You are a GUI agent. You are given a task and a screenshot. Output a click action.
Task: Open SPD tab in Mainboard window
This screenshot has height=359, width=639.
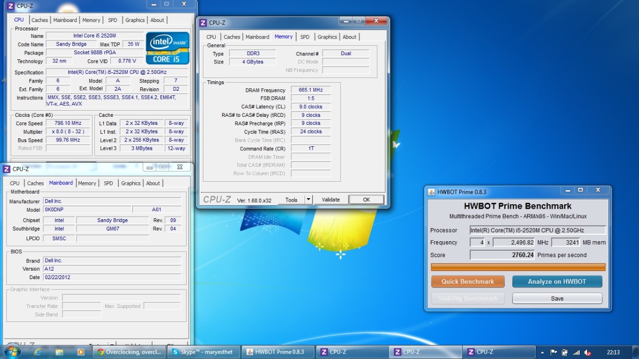click(108, 183)
